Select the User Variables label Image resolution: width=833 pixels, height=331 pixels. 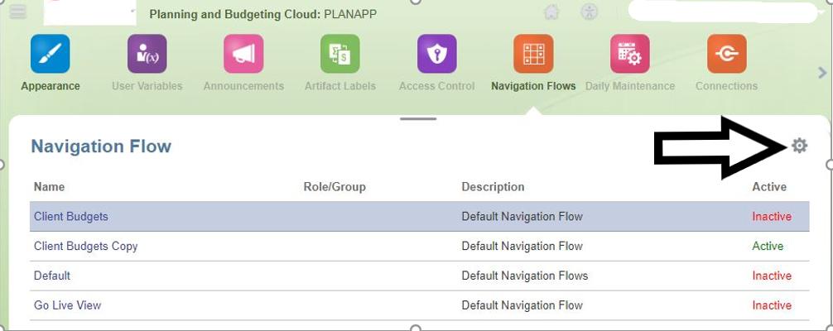(147, 86)
